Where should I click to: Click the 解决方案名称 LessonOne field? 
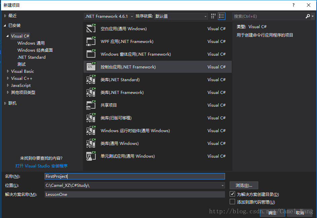135,195
